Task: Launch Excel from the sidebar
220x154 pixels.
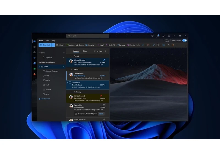Action: click(35, 69)
